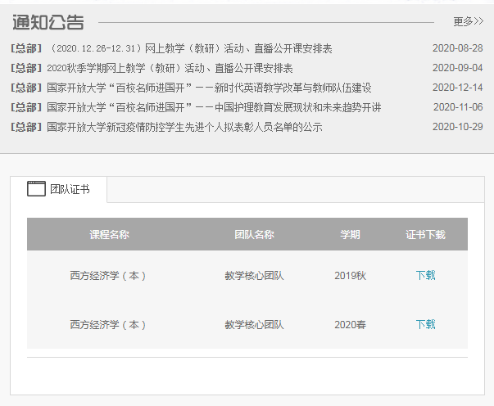The width and height of the screenshot is (494, 406).
Task: Select 西方经济学（本） in the 2019秋 row
Action: click(x=109, y=276)
